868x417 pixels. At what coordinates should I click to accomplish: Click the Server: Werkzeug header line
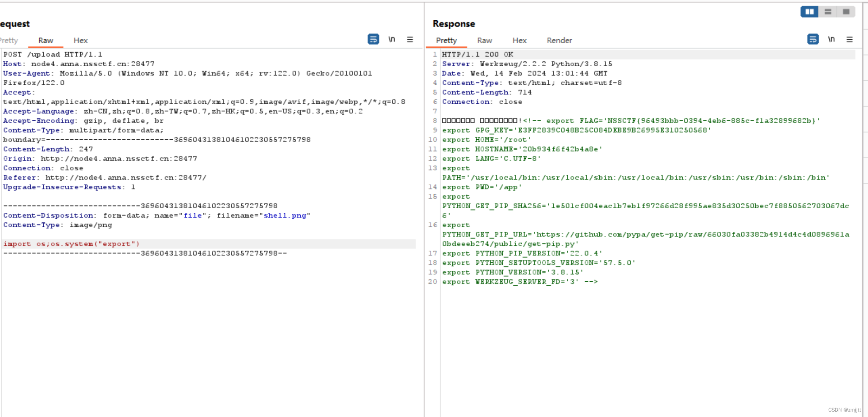click(x=527, y=64)
